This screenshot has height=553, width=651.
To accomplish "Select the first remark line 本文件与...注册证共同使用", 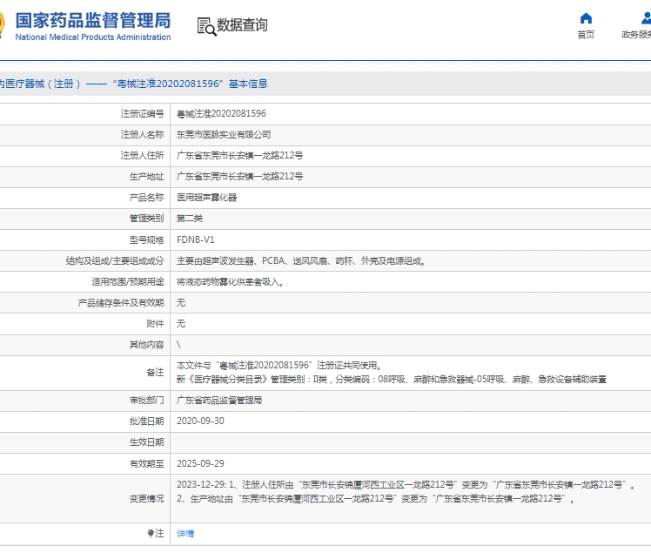I will click(279, 366).
